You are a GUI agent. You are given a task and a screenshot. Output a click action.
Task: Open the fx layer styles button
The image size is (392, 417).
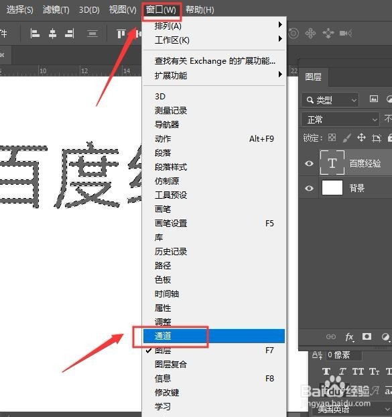[x=350, y=337]
